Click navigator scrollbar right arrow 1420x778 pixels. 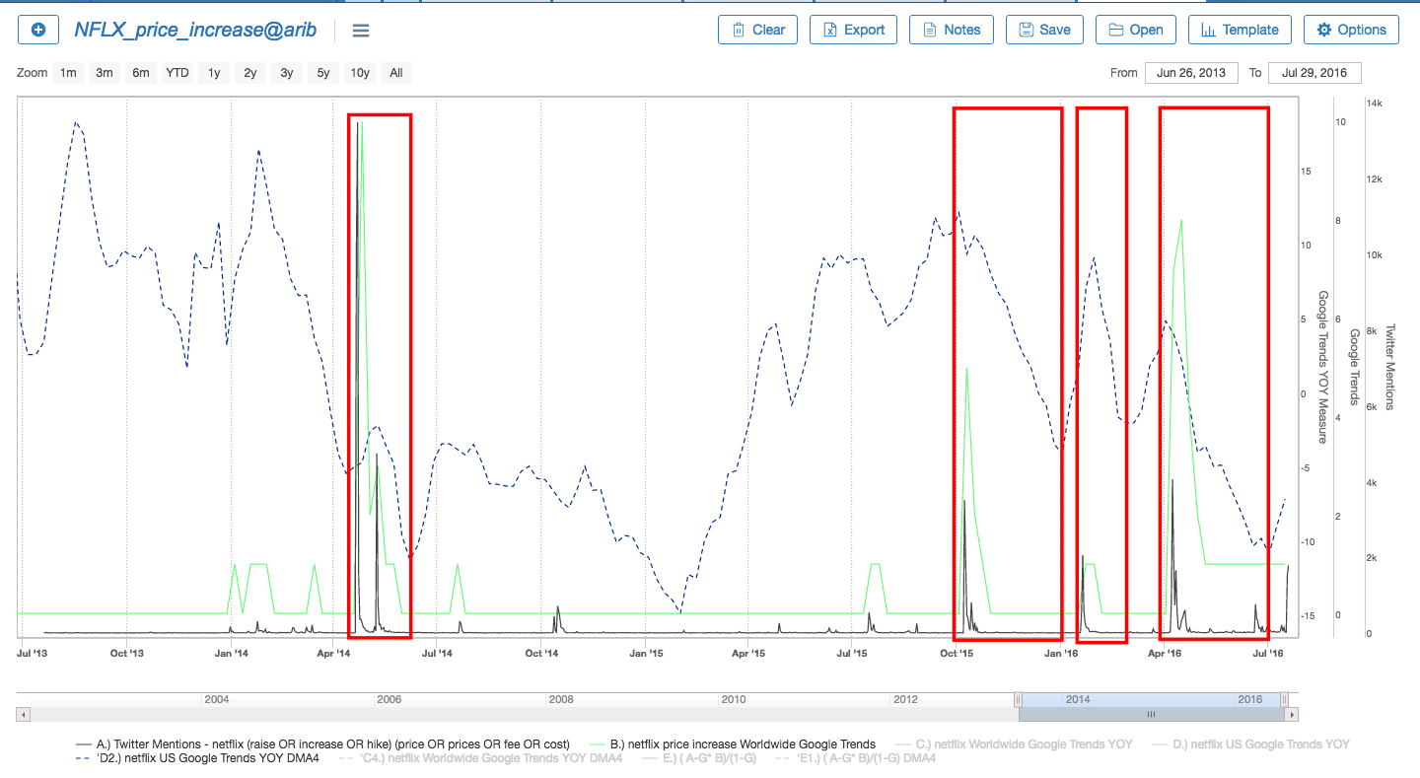click(x=1292, y=714)
